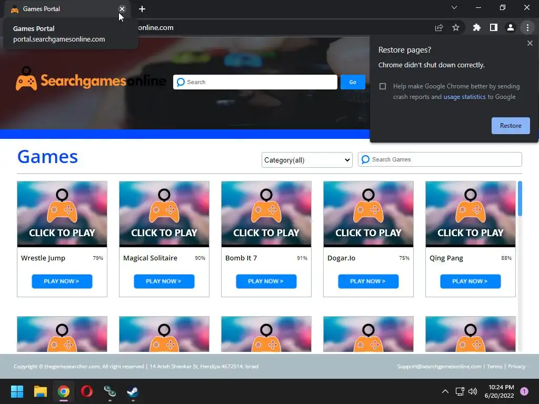
Task: Play Now for Magical Solitaire
Action: [x=164, y=281]
